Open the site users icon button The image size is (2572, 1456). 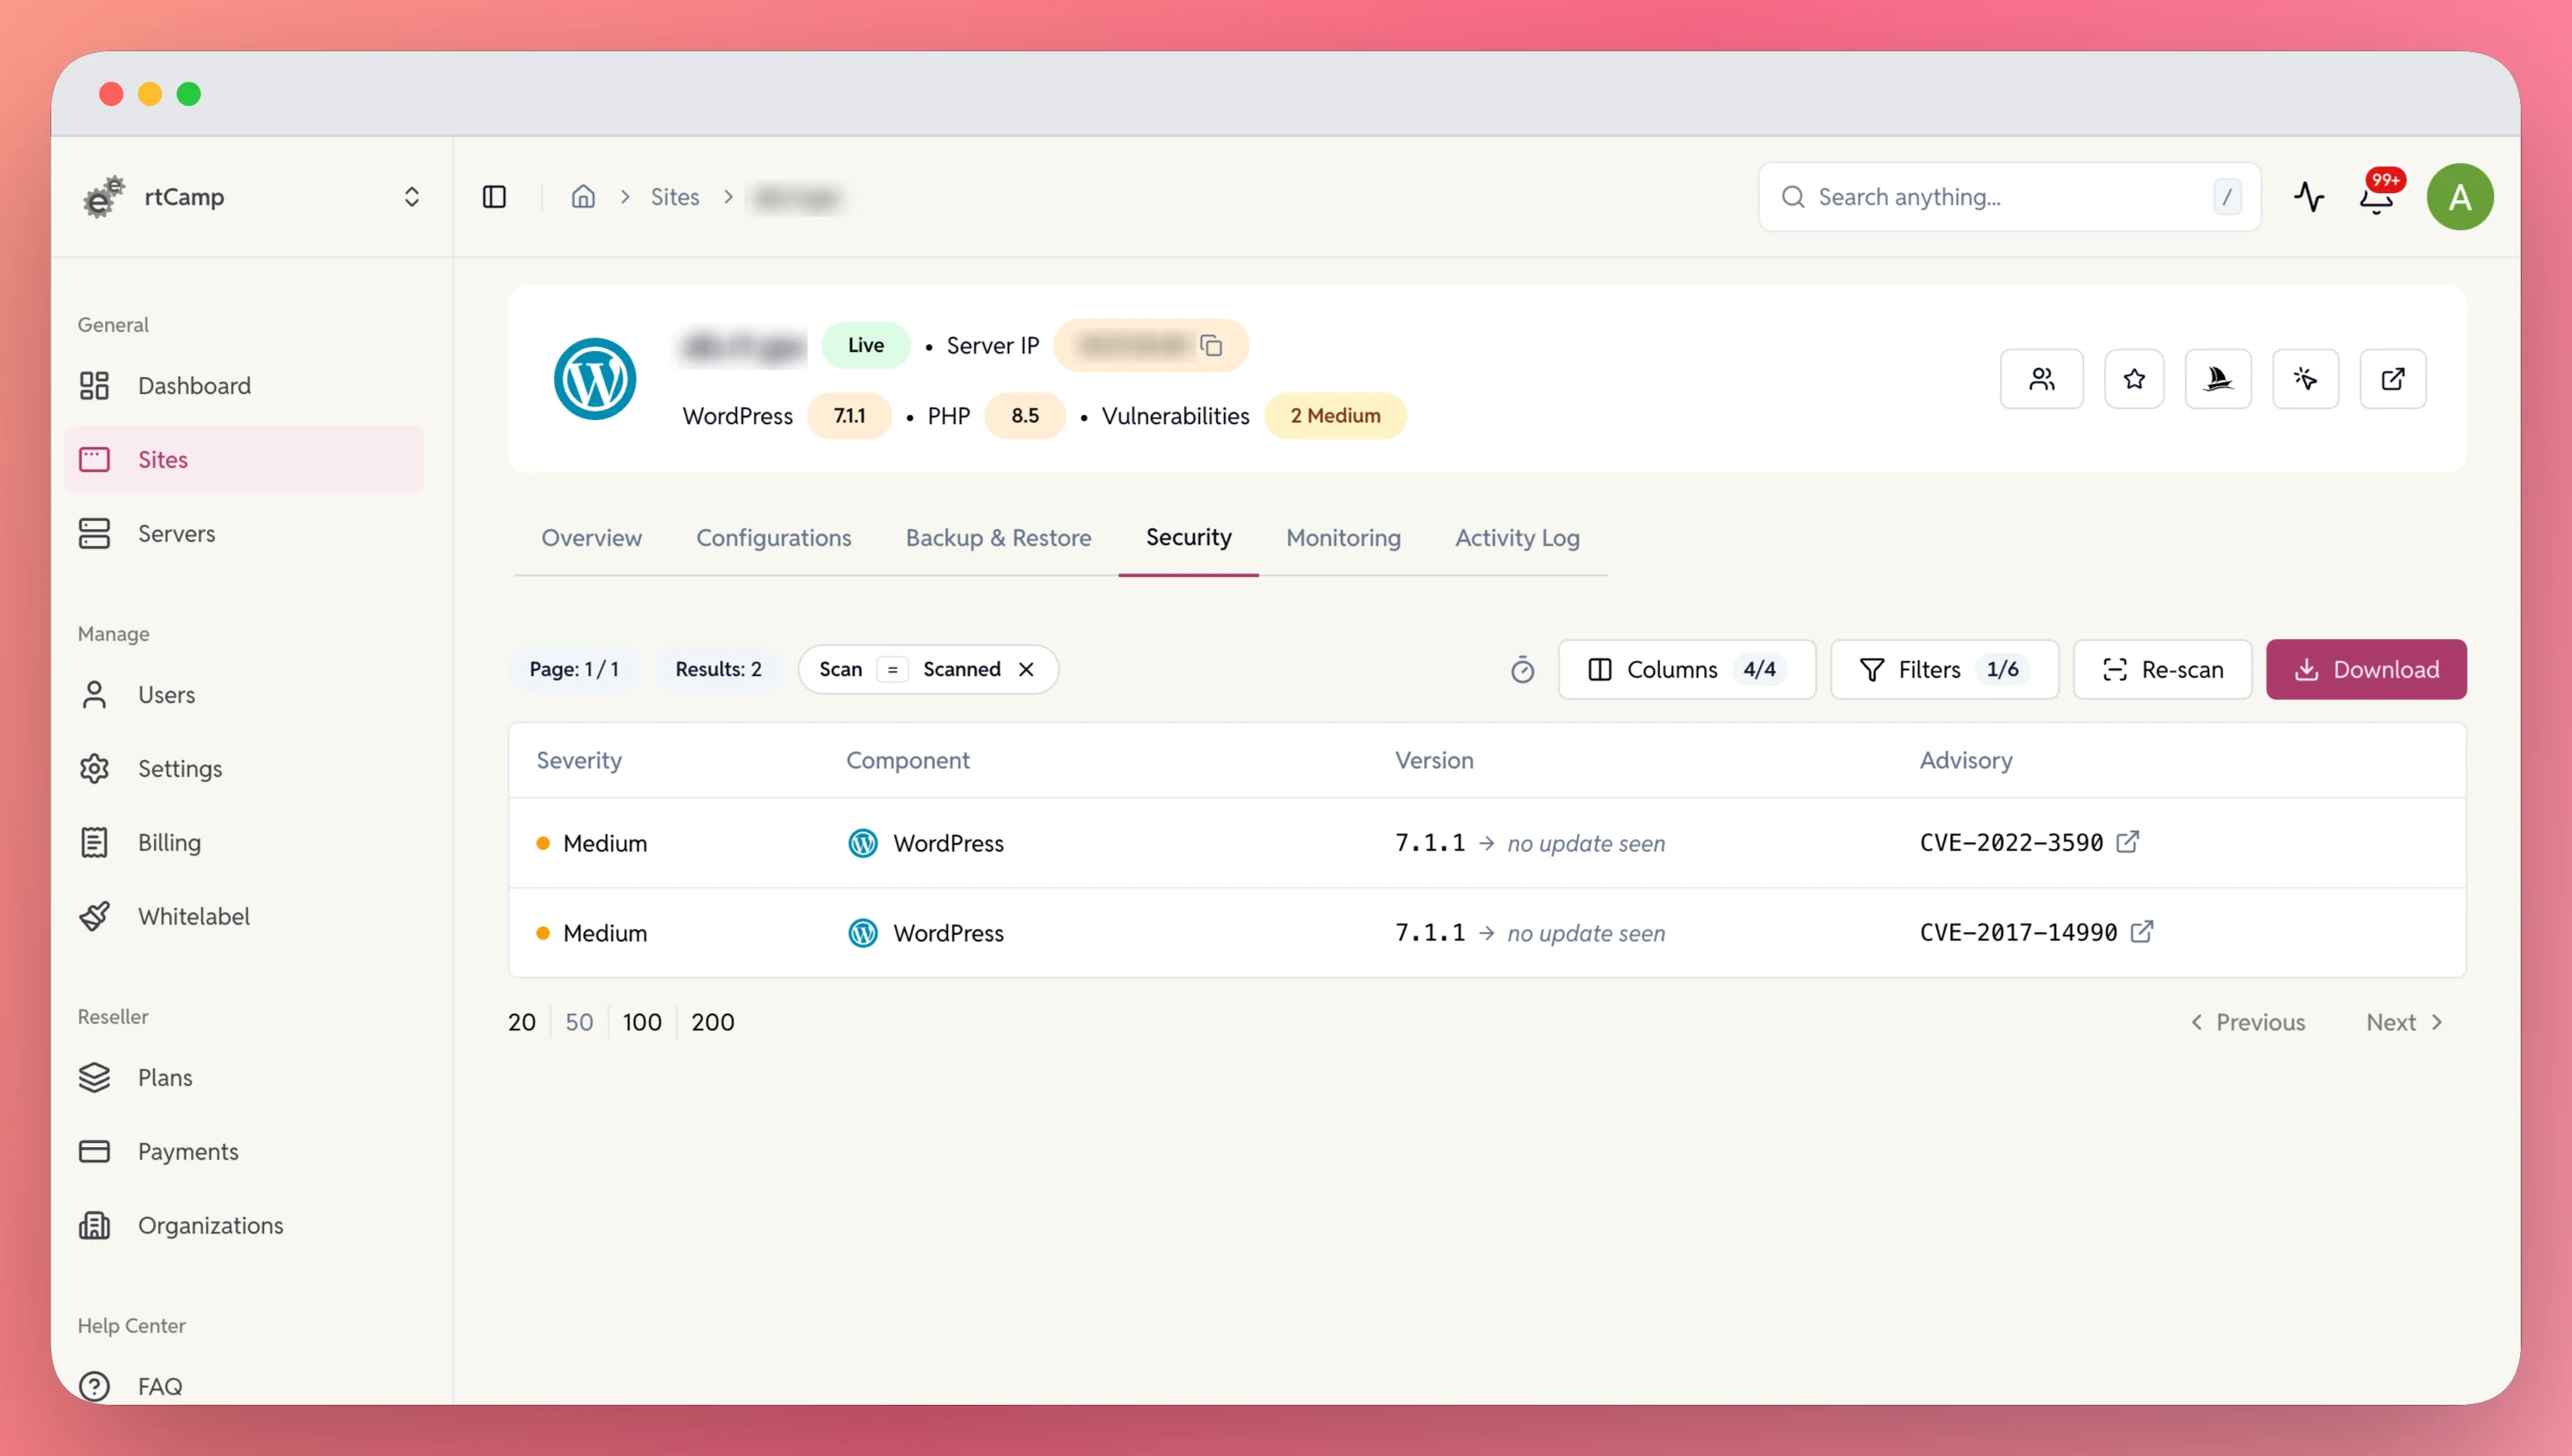point(2042,379)
